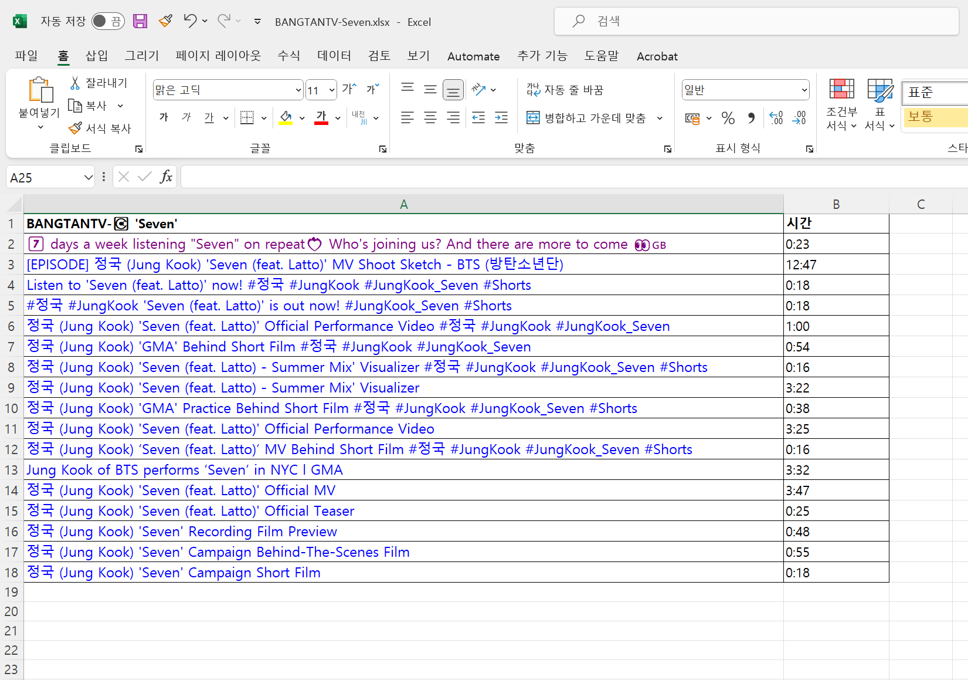Viewport: 968px width, 680px height.
Task: Select row 5 header
Action: point(11,306)
